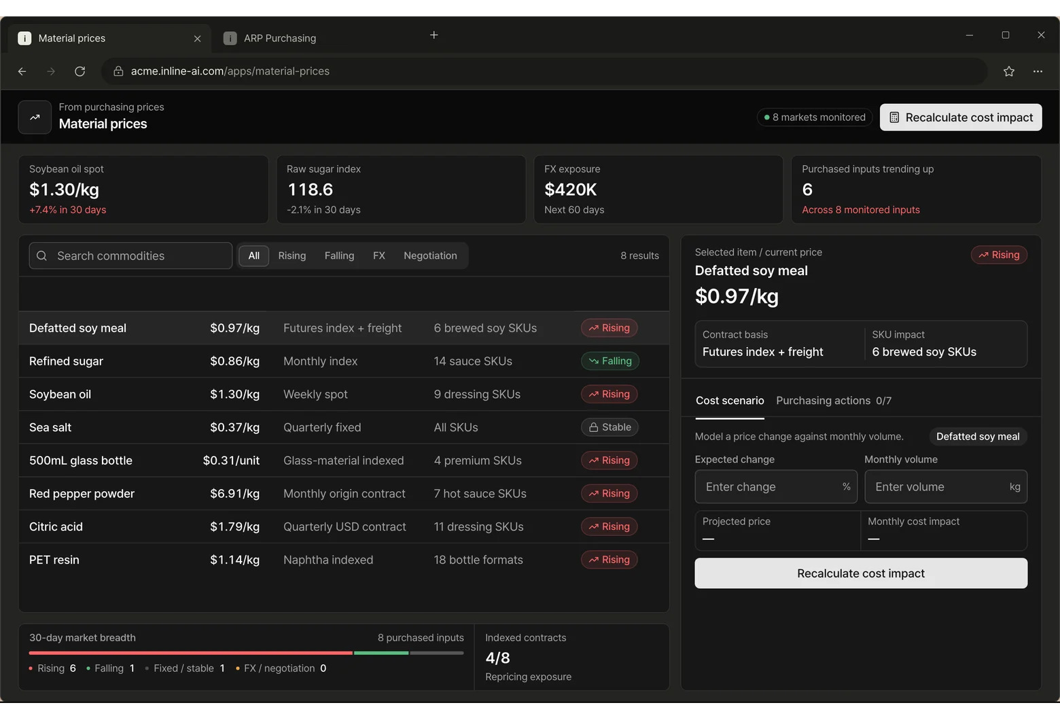Select the Red pepper powder row
The image size is (1060, 720).
[344, 494]
